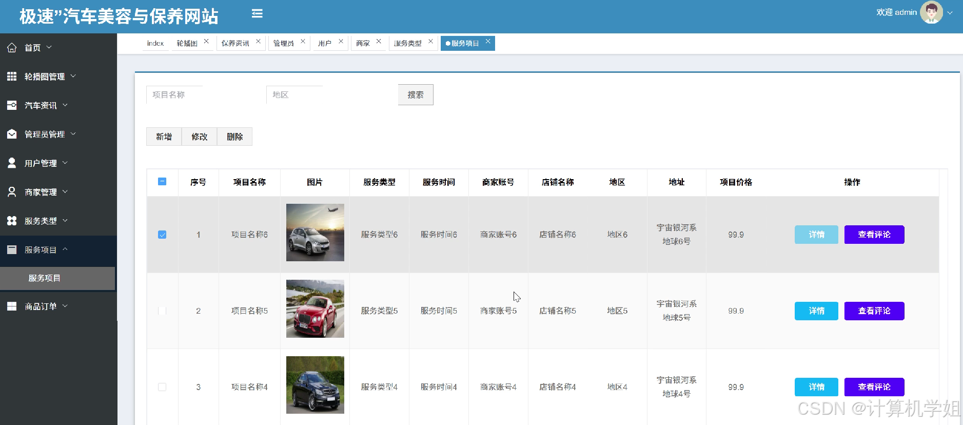Open 查看评论 for 项目名称6
Screen dimensions: 963x425
point(874,235)
